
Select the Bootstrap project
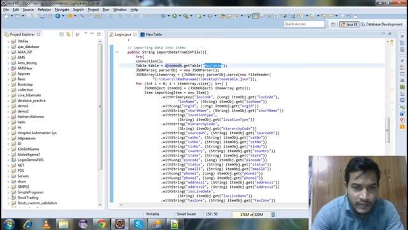25,84
